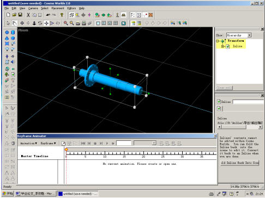The height and width of the screenshot is (198, 265).
Task: Click the New file icon in toolbar
Action: click(x=8, y=15)
